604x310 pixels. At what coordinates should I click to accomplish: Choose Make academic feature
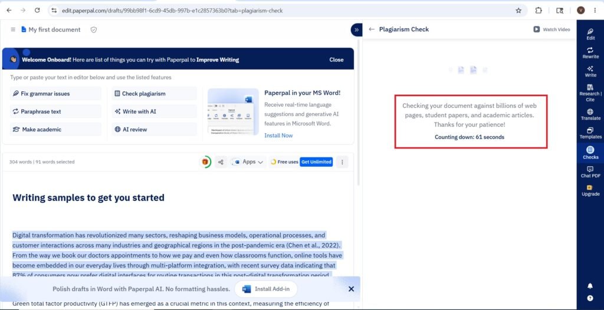[x=55, y=130]
